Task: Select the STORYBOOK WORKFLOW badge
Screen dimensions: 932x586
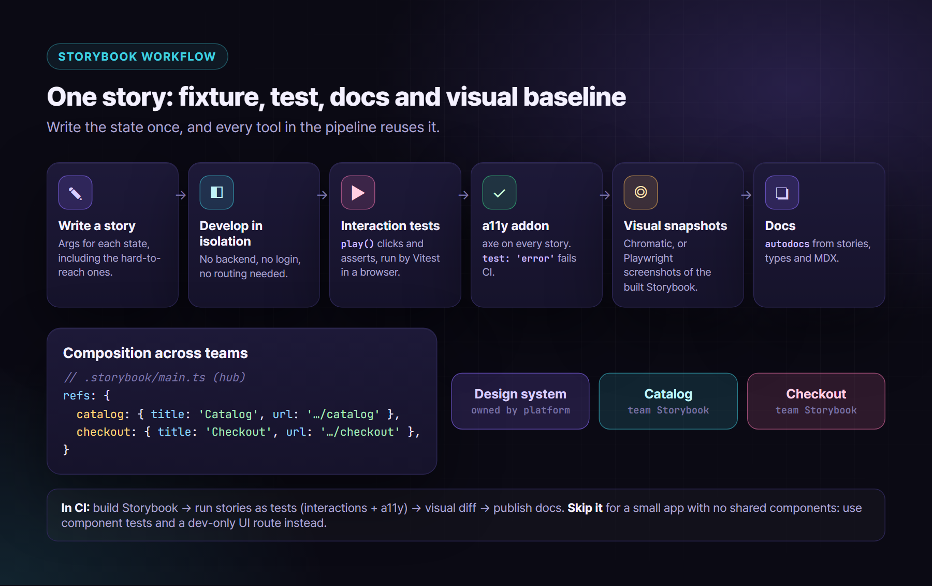Action: point(137,56)
